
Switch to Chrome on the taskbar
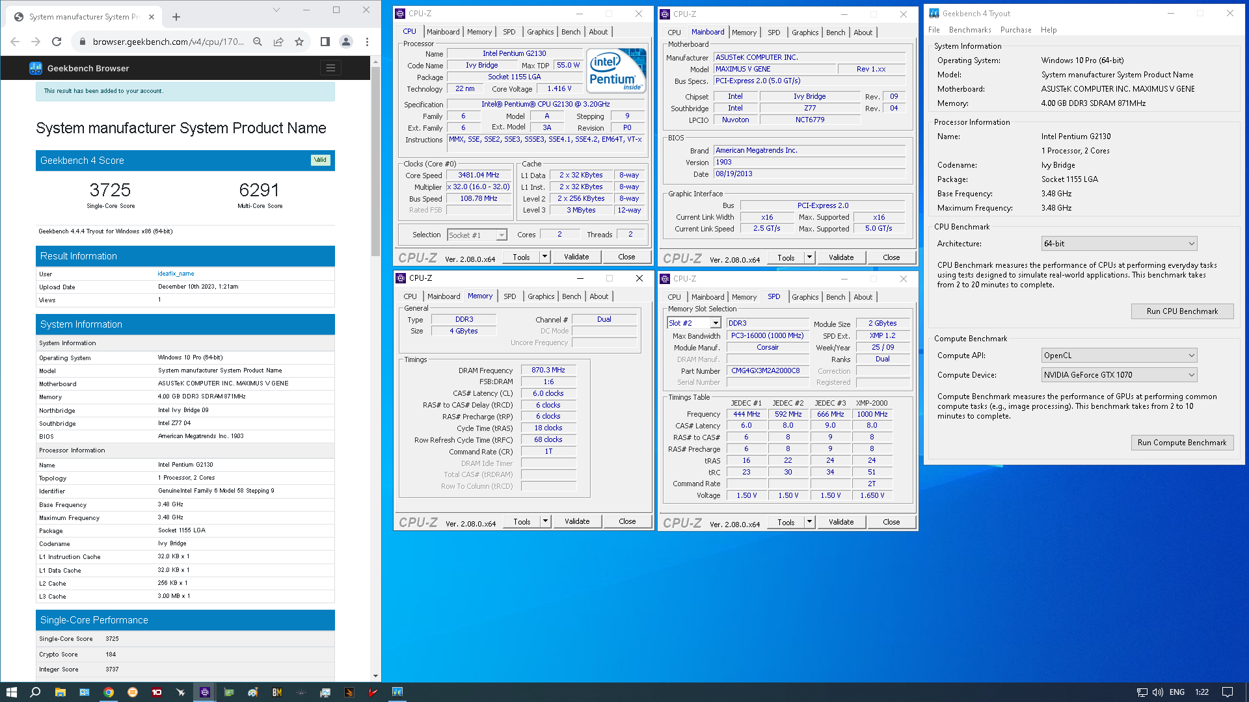coord(109,692)
